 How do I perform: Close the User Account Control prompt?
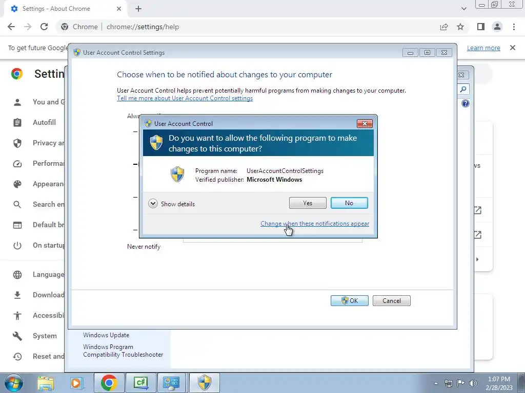[365, 124]
